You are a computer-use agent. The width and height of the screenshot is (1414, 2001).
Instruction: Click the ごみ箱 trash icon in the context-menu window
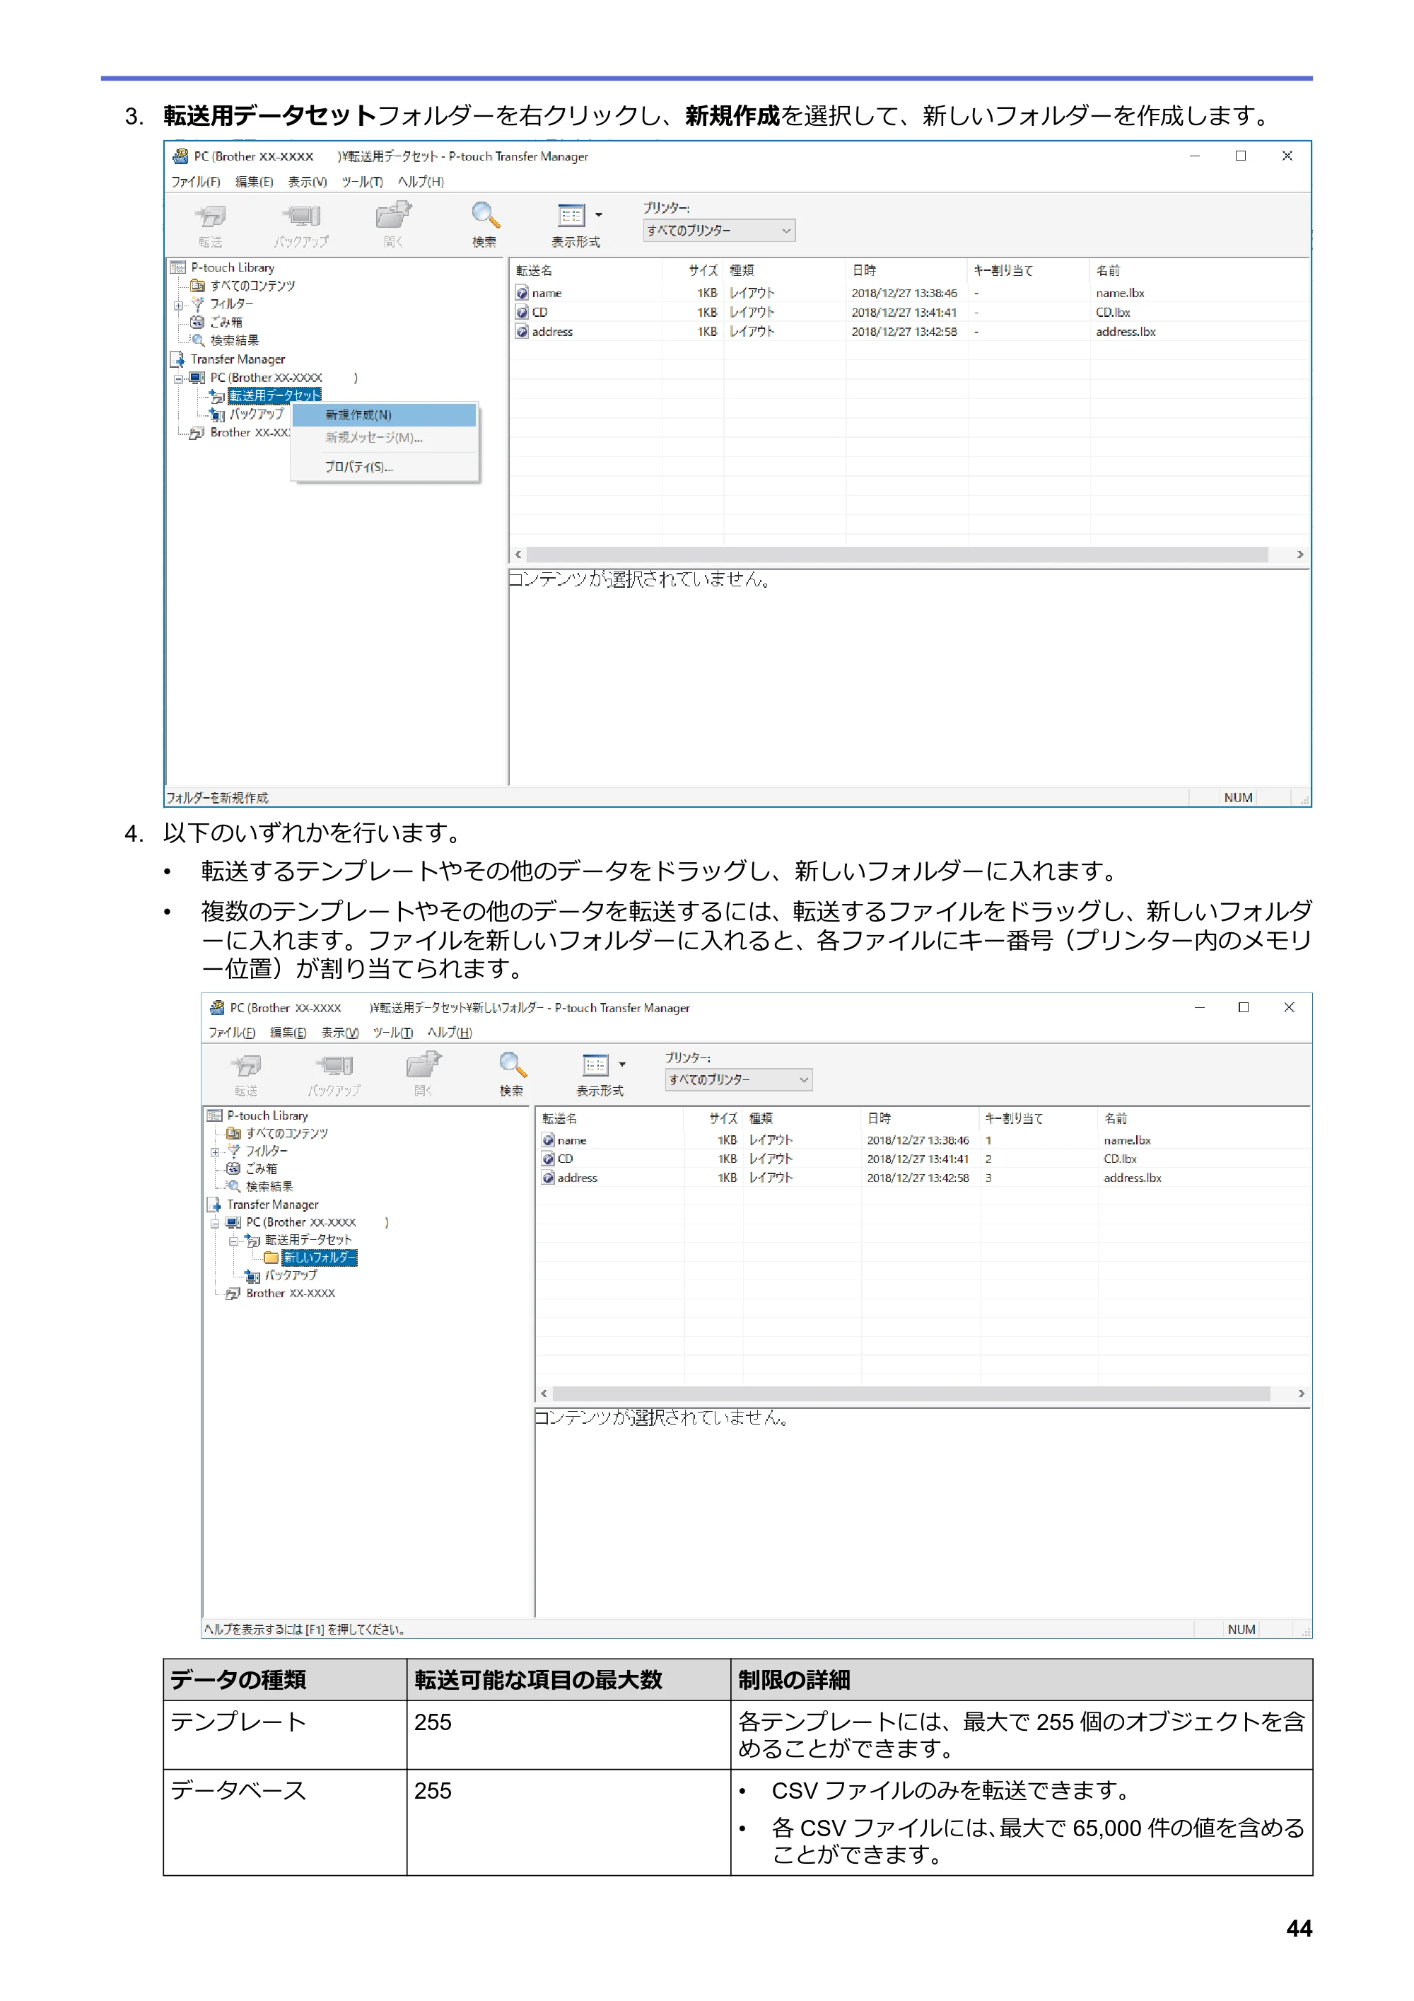click(x=198, y=322)
